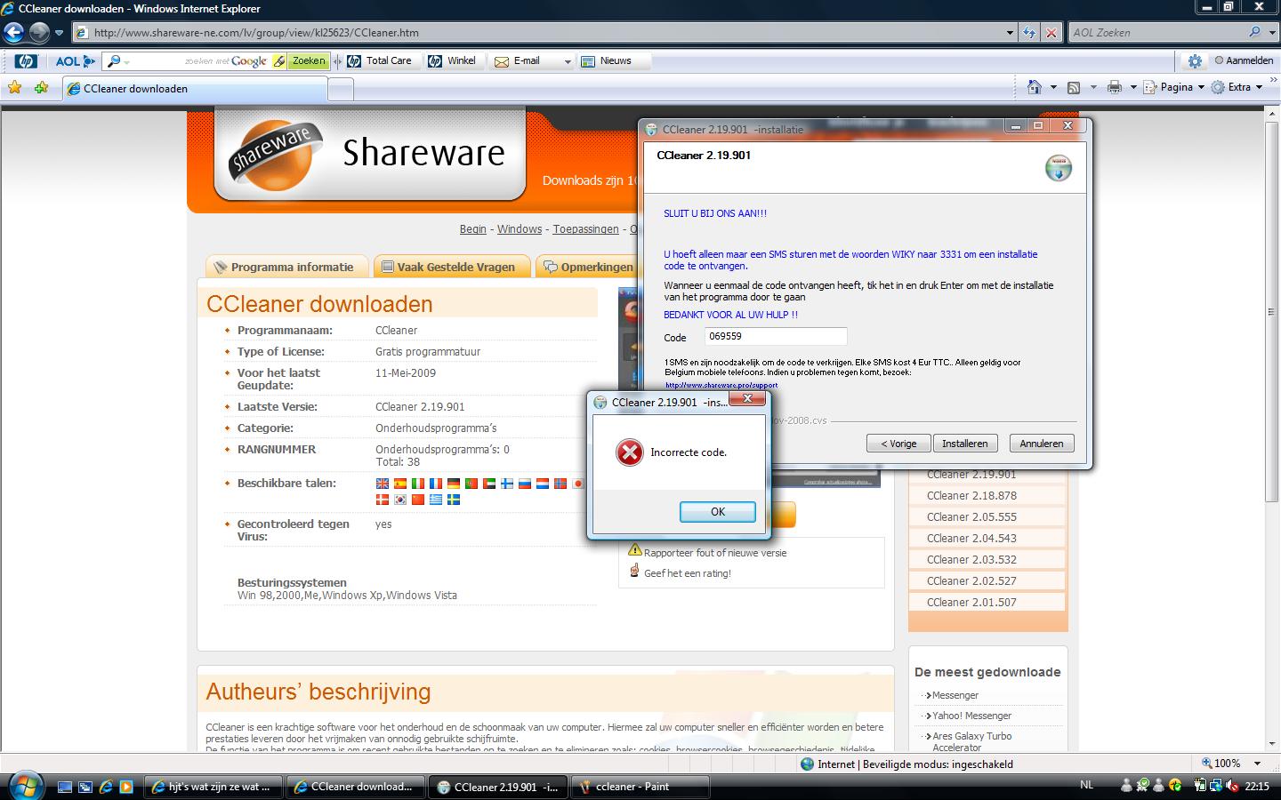Open the HP Total Care toolbar item
Image resolution: width=1281 pixels, height=800 pixels.
381,61
